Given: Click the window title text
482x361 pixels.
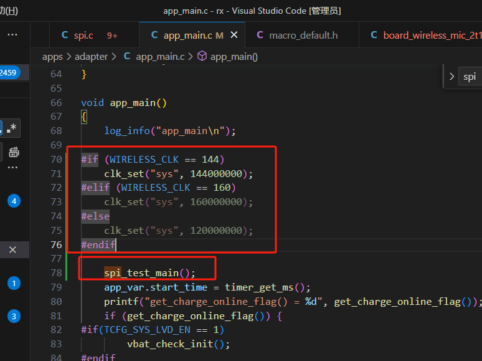Looking at the screenshot, I should click(x=252, y=11).
